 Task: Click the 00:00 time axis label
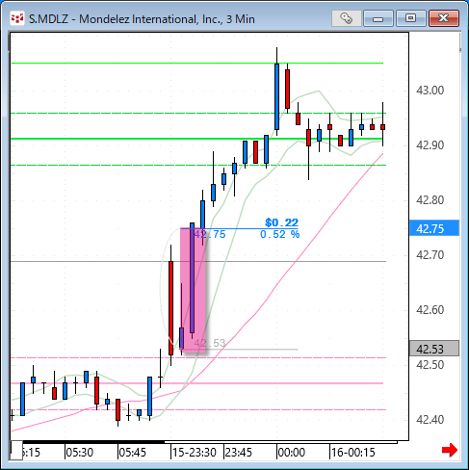pos(291,453)
